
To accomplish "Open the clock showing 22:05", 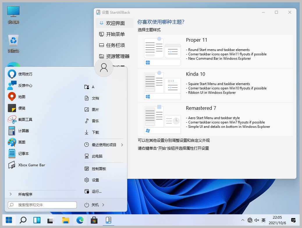I will coord(277,220).
